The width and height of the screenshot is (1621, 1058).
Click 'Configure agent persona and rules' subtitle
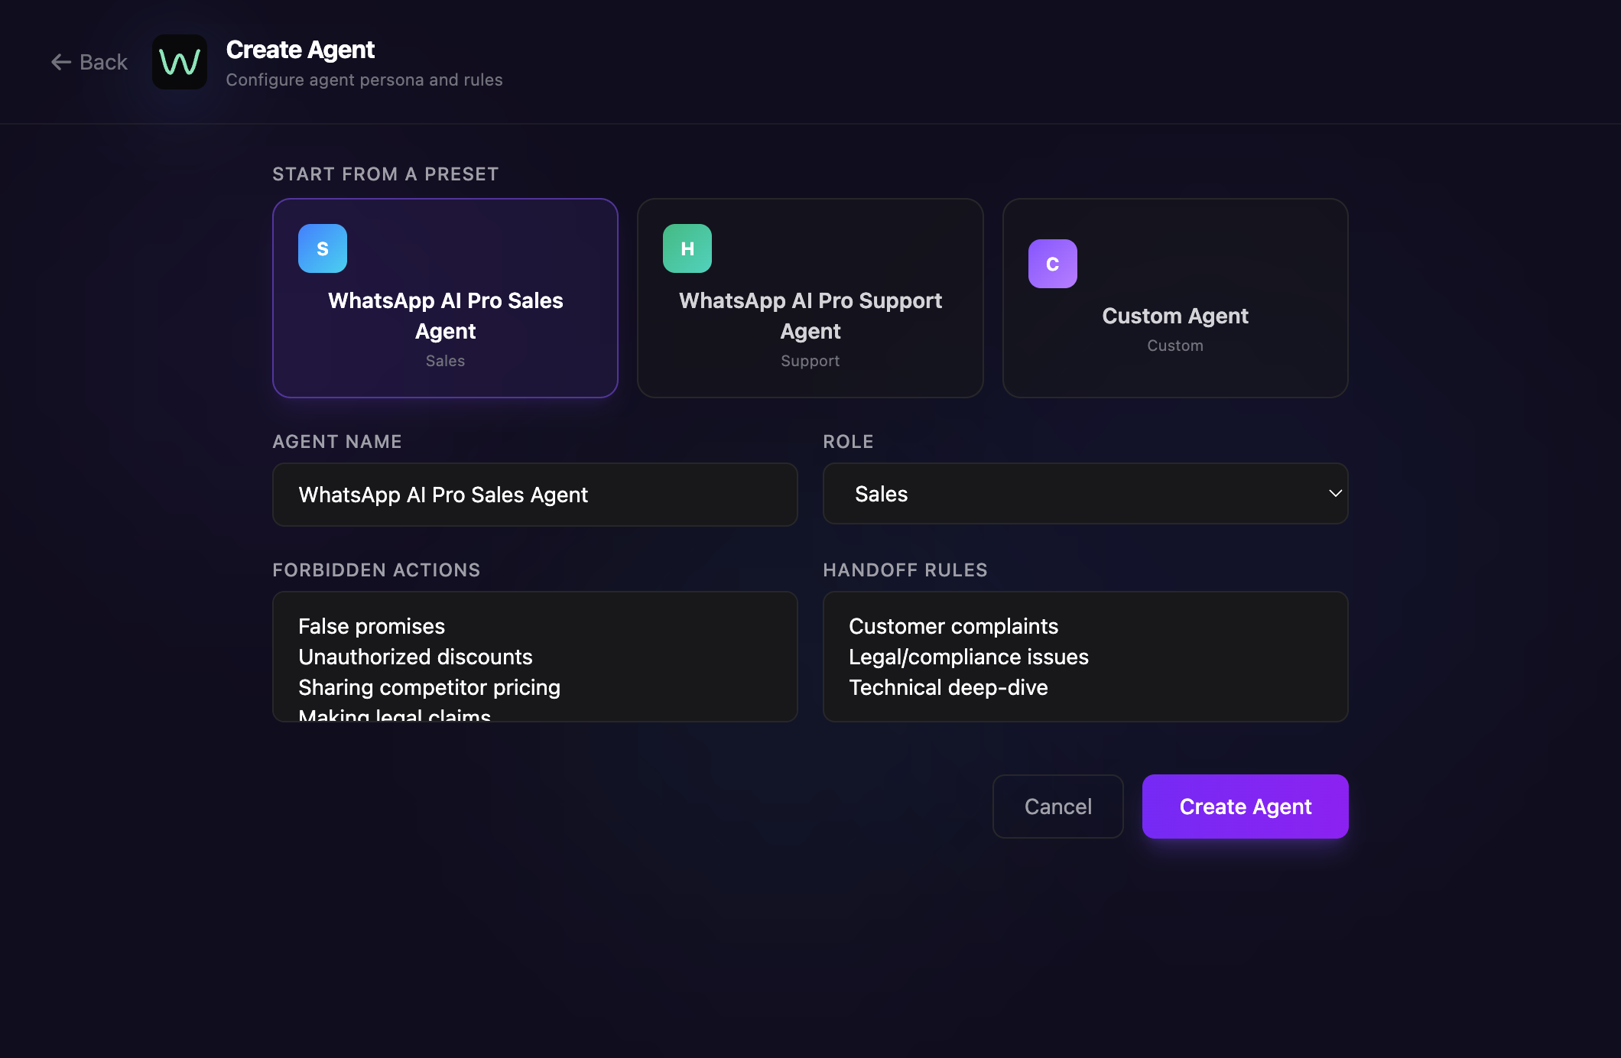coord(365,80)
